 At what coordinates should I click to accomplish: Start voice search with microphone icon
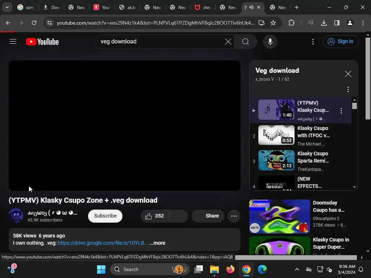click(x=270, y=42)
